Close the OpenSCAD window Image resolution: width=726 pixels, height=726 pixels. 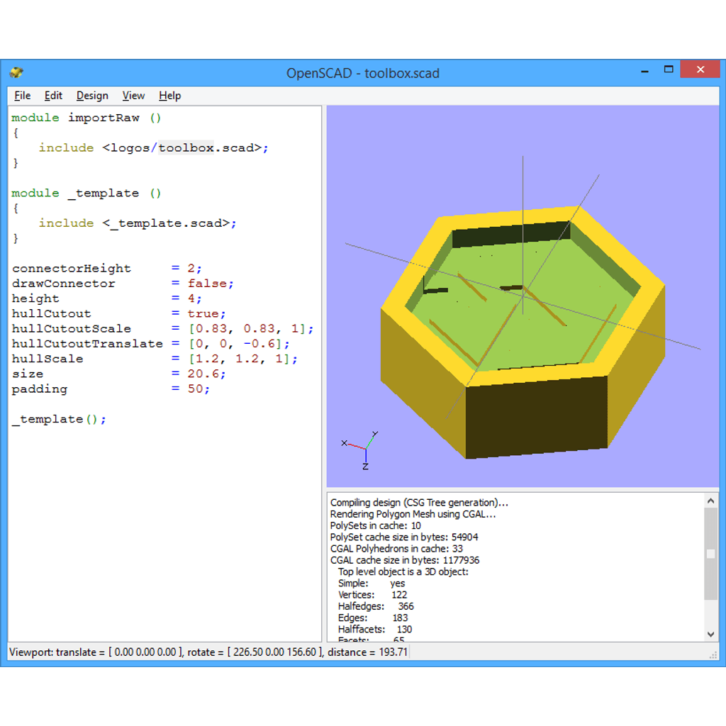pyautogui.click(x=700, y=69)
